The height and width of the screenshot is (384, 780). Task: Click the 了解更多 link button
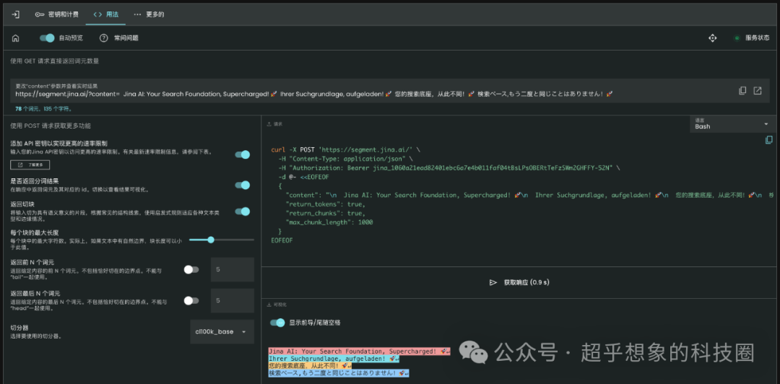coord(30,165)
